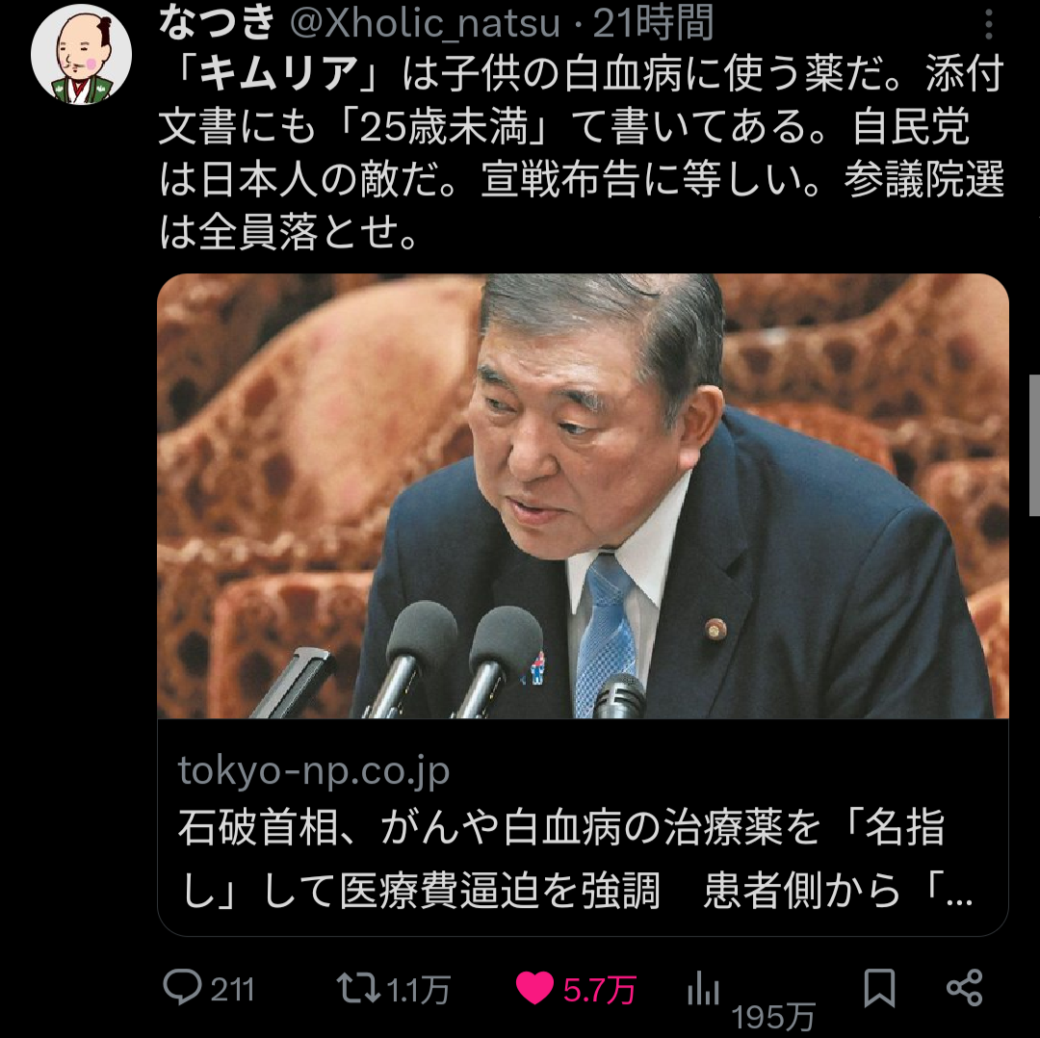This screenshot has width=1040, height=1038.
Task: Click the 195万 view count
Action: pos(772,1016)
